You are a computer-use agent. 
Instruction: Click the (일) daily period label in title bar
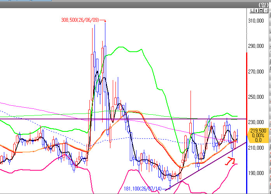click(x=263, y=5)
